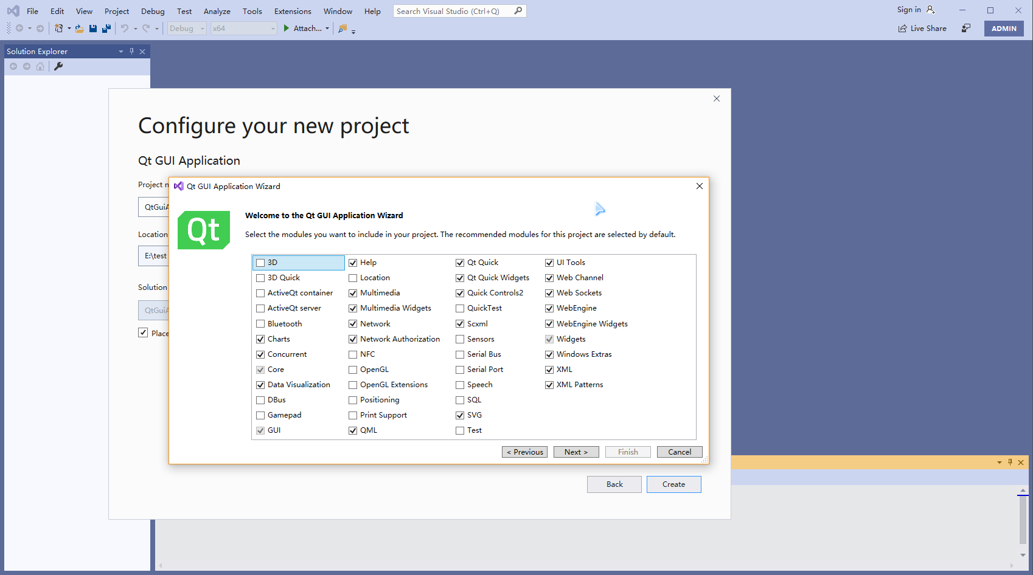Click the Create button
The width and height of the screenshot is (1033, 575).
coord(674,484)
